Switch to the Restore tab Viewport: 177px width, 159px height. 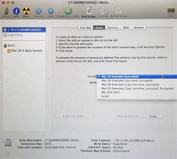(139, 28)
